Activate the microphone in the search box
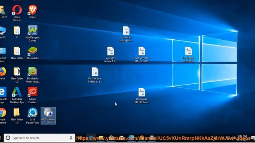Image resolution: width=255 pixels, height=143 pixels. (71, 138)
